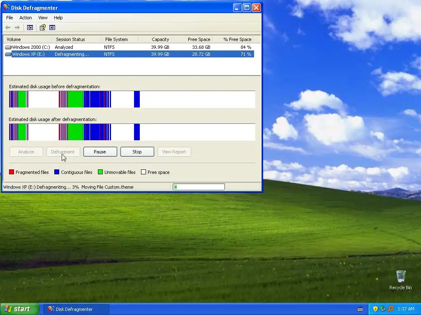Sort by the Capacity column header
The width and height of the screenshot is (421, 315).
pyautogui.click(x=155, y=39)
